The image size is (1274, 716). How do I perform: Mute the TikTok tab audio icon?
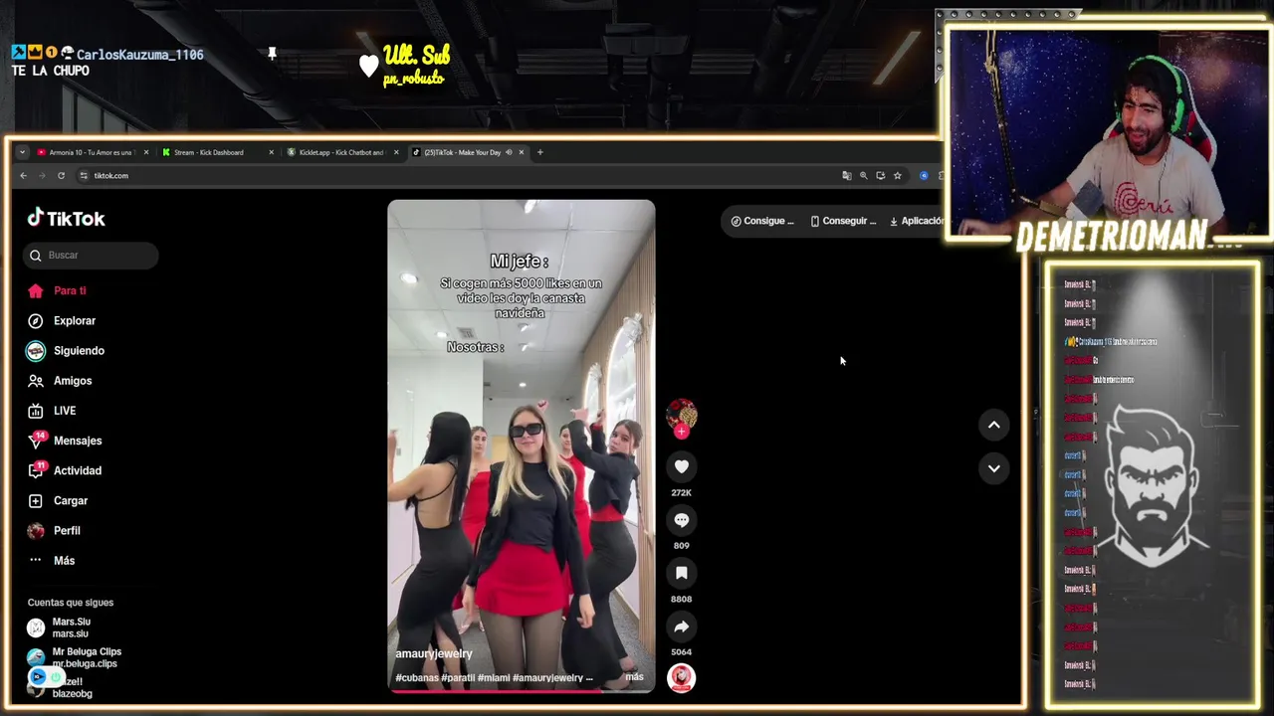click(509, 152)
